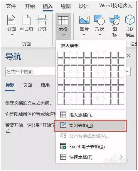Expand Quick Tables (快速表格) submenu arrow
This screenshot has height=171, width=138.
(x=121, y=157)
